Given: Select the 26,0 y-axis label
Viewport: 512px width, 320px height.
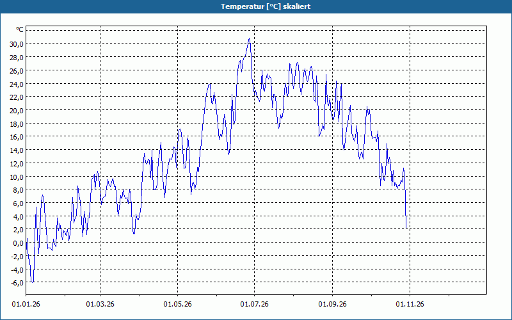Looking at the screenshot, I should coord(17,71).
